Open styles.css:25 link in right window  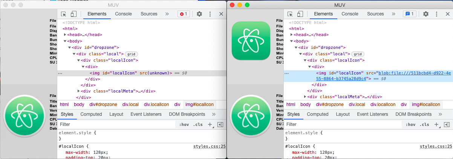tap(436, 147)
